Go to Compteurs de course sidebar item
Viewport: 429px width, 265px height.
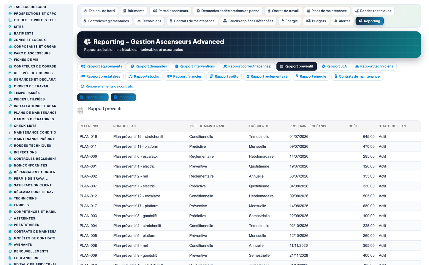(x=35, y=66)
